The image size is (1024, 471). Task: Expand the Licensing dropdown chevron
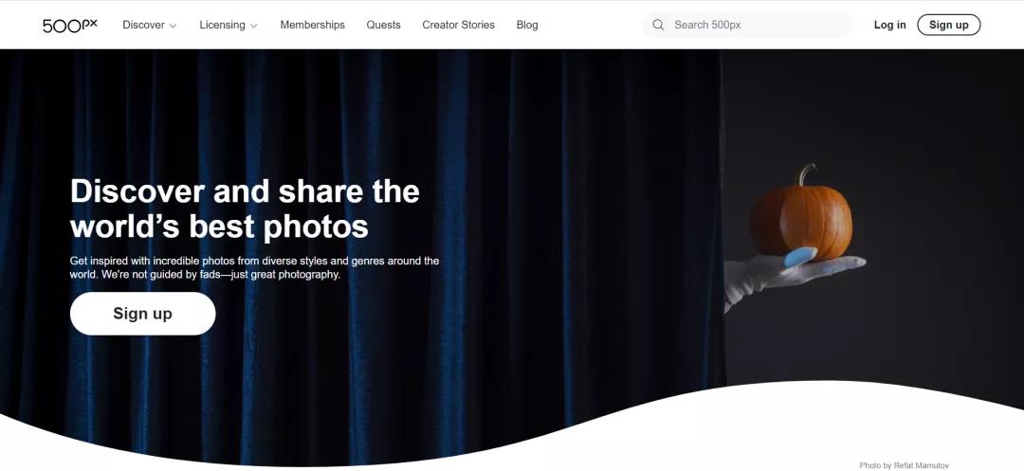(253, 27)
